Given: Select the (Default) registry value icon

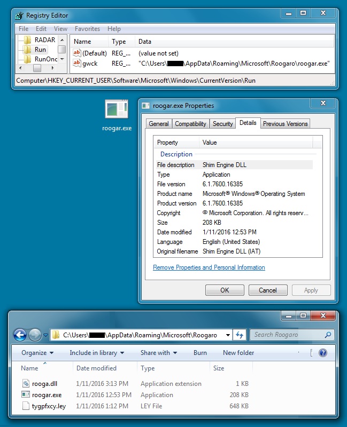Looking at the screenshot, I should pyautogui.click(x=77, y=53).
